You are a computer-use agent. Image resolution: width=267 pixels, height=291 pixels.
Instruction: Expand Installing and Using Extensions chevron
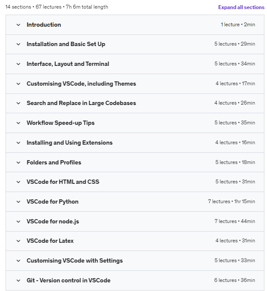(x=18, y=143)
